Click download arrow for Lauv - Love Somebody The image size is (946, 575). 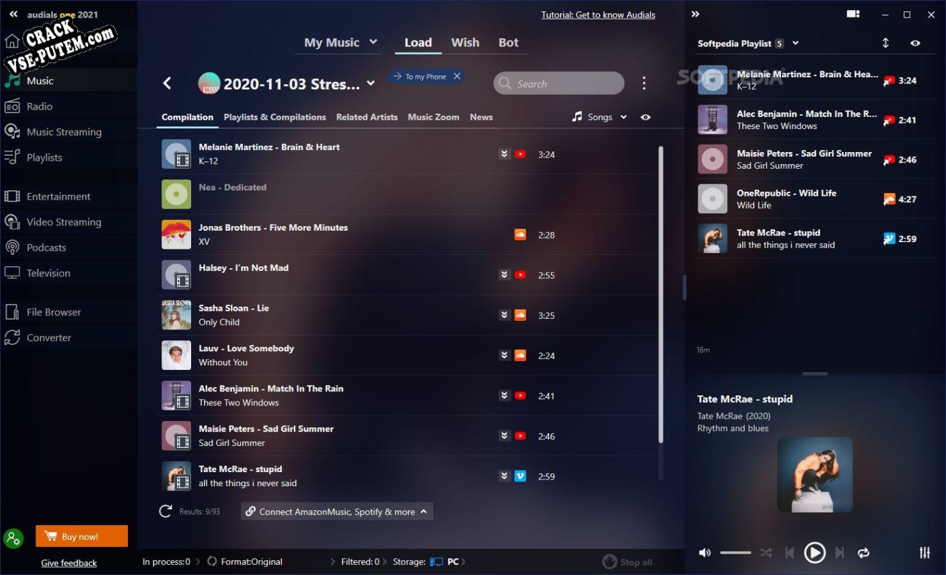[504, 355]
